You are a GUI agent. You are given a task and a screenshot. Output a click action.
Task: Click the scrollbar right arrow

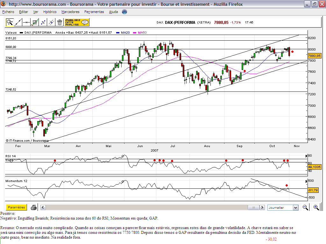262,207
